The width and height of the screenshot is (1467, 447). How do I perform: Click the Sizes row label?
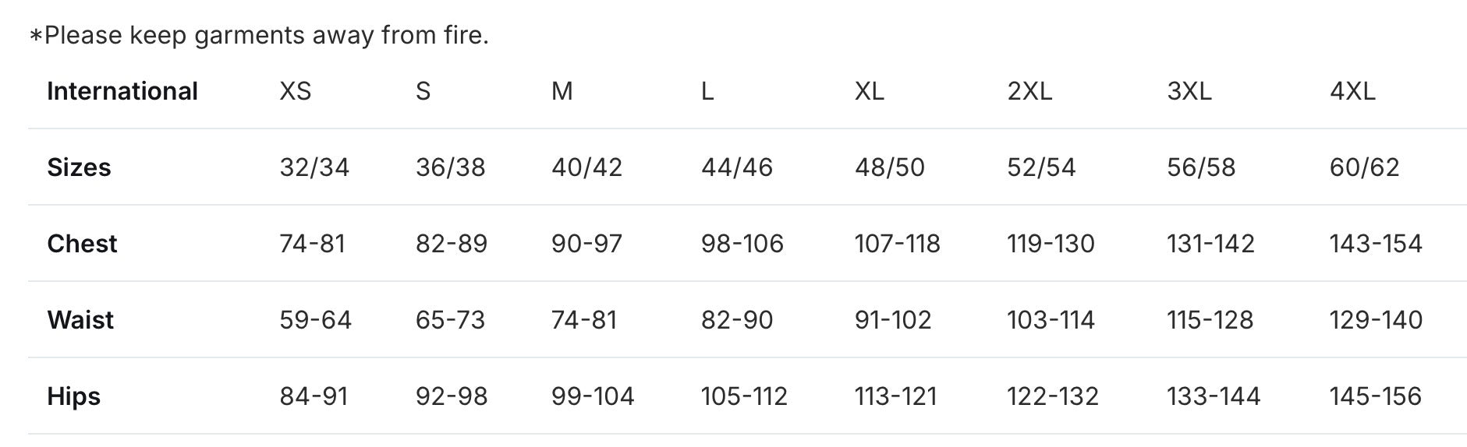coord(79,167)
